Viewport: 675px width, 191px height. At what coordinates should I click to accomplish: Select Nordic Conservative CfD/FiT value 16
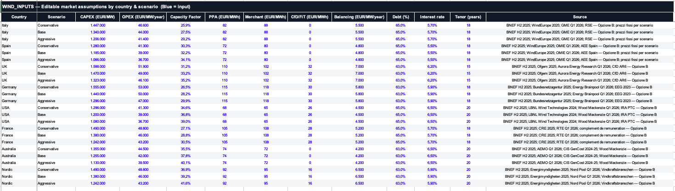click(309, 169)
